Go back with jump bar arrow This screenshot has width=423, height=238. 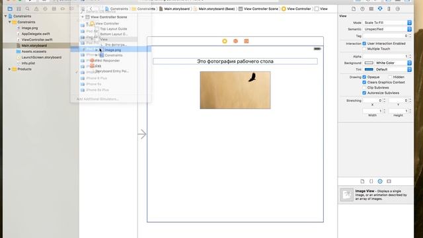tap(91, 9)
